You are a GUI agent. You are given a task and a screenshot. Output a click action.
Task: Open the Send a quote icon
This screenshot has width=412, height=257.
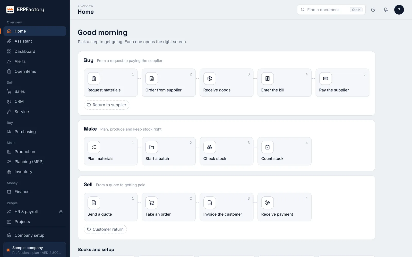(x=94, y=203)
